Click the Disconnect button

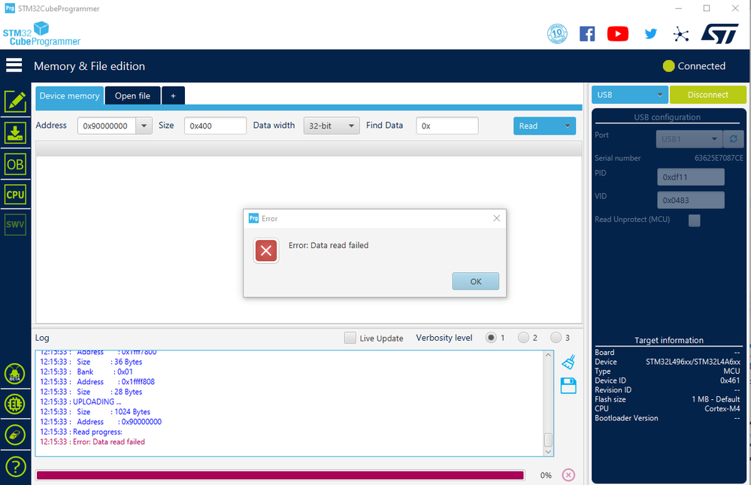pyautogui.click(x=708, y=95)
